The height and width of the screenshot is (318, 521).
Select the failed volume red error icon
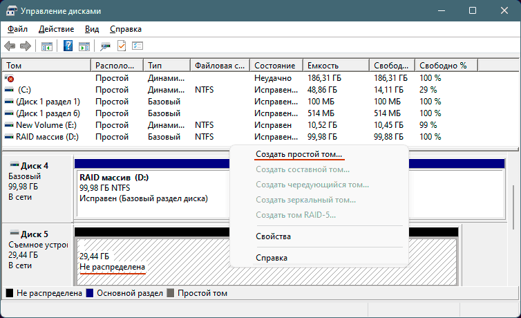(9, 78)
